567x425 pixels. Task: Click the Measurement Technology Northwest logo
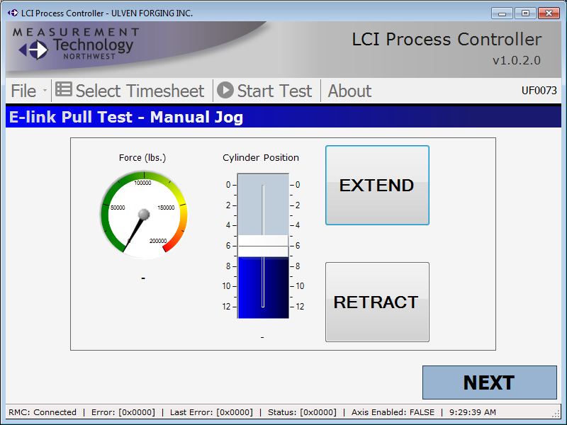click(x=76, y=45)
